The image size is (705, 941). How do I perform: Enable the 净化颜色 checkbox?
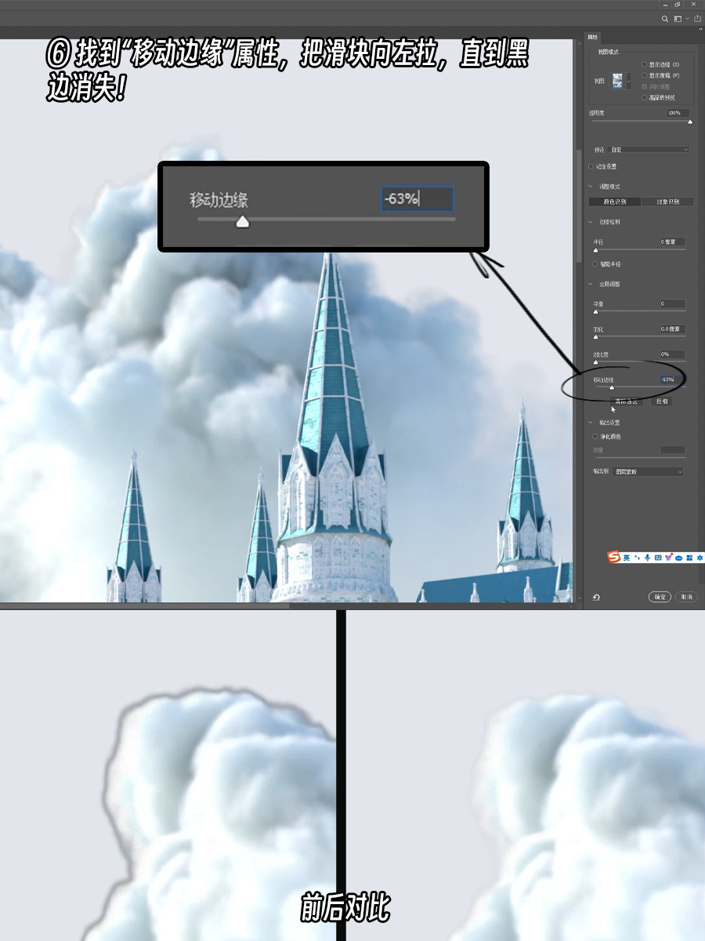(595, 436)
